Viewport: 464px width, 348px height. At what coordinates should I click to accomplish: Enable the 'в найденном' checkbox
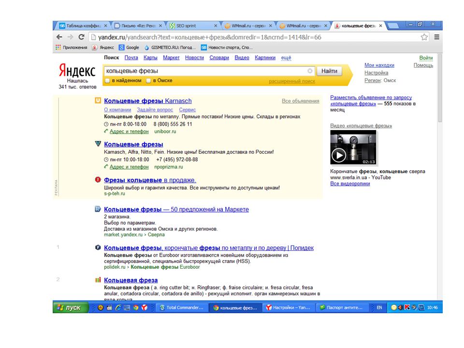tap(107, 81)
